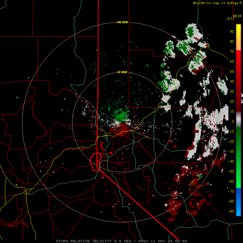Select the 0 value on velocity scale
The height and width of the screenshot is (243, 243).
233,121
